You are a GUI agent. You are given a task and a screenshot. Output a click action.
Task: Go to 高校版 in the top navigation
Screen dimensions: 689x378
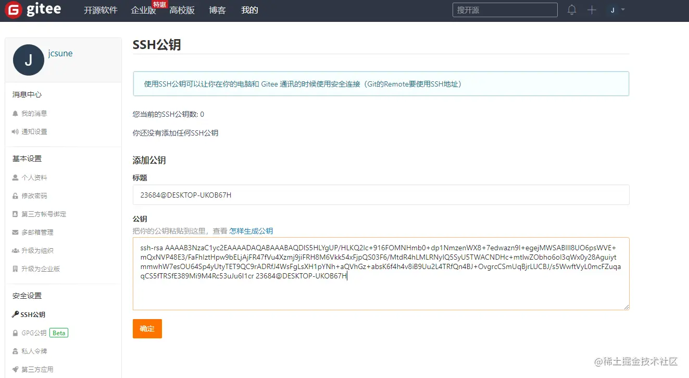182,10
